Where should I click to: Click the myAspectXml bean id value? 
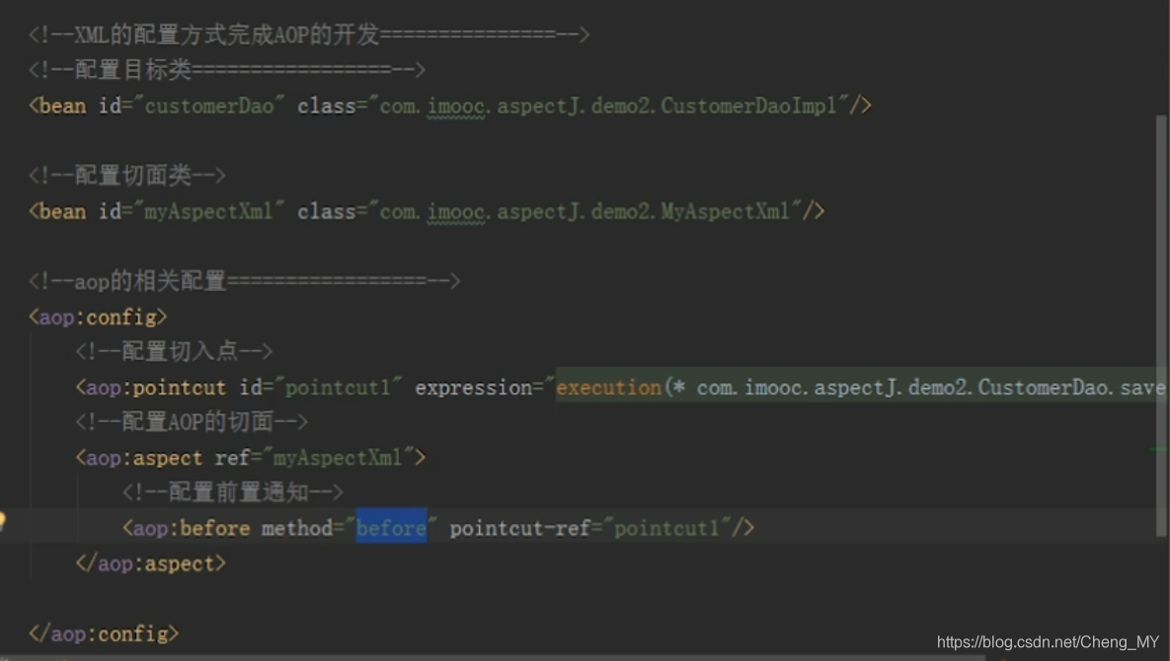[208, 212]
